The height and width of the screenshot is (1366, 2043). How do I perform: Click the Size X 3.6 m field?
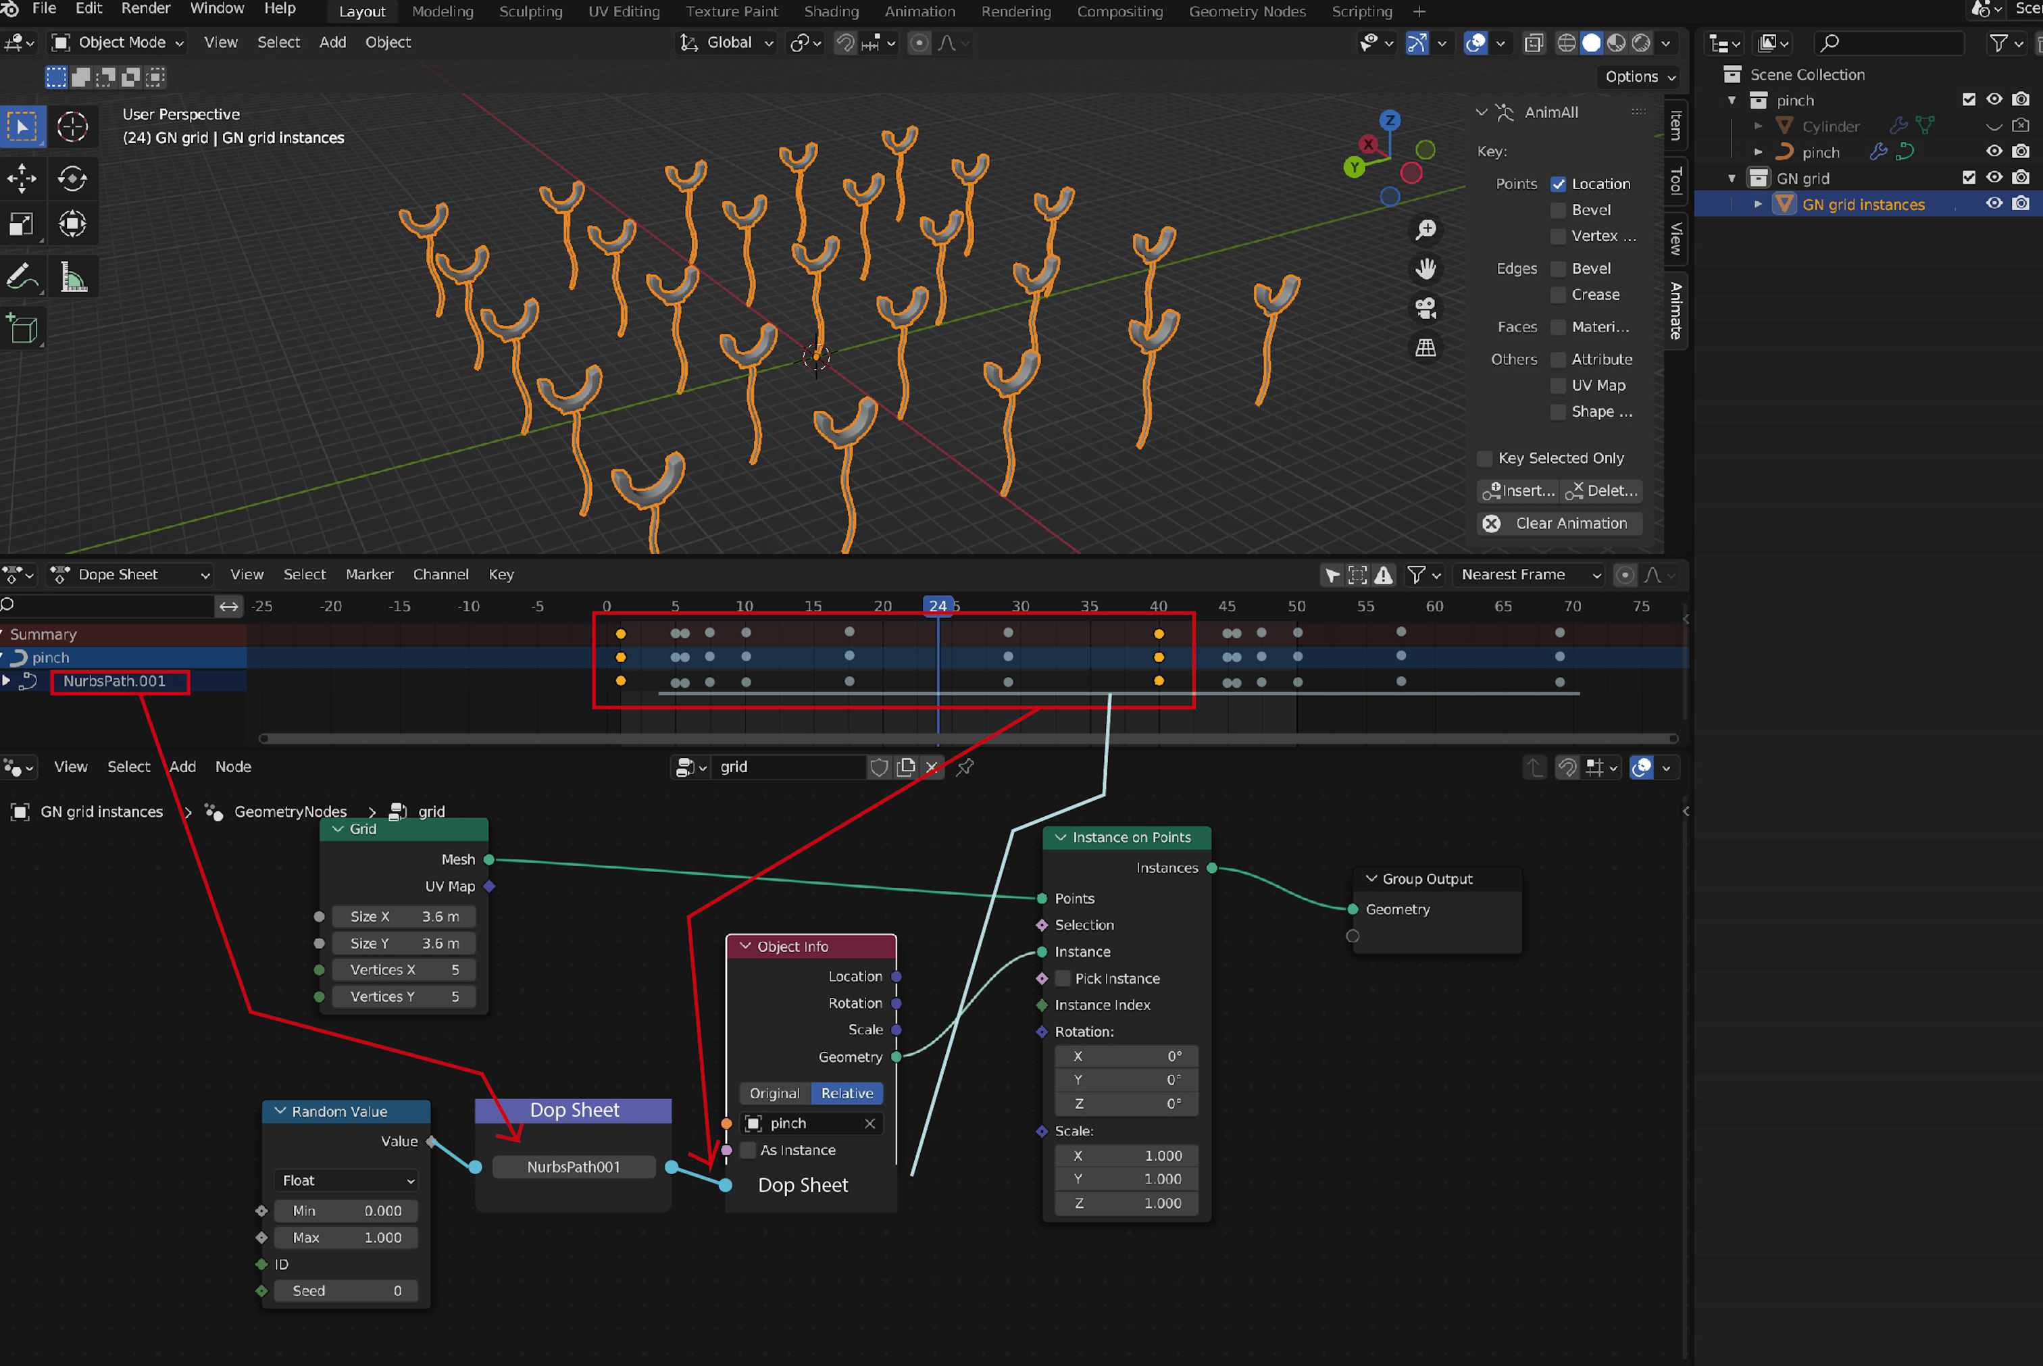pos(404,917)
